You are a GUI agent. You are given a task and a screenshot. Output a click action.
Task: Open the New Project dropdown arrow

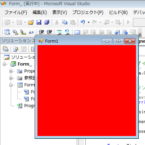pyautogui.click(x=13, y=22)
